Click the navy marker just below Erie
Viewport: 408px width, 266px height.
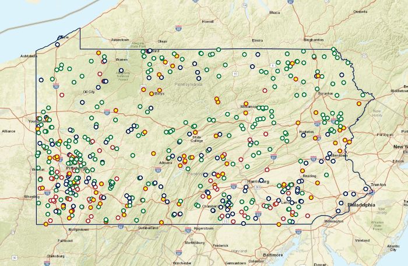click(x=57, y=44)
